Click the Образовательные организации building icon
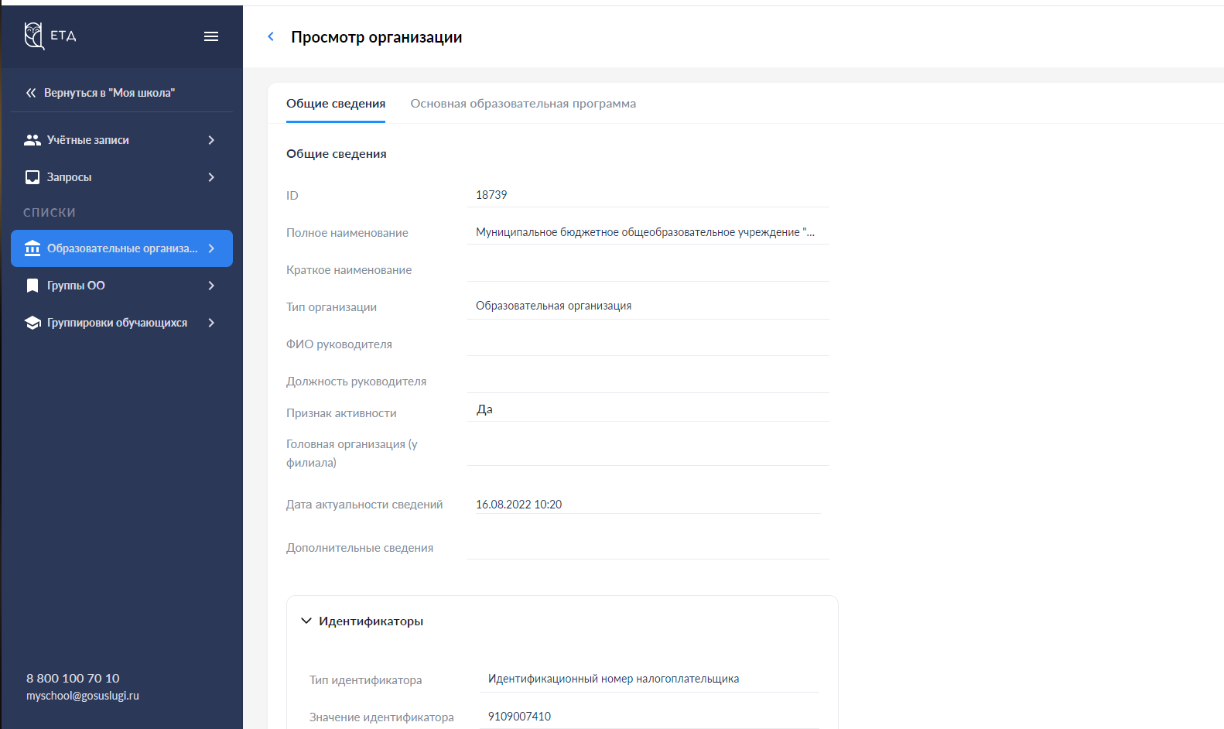This screenshot has height=729, width=1224. [x=32, y=248]
